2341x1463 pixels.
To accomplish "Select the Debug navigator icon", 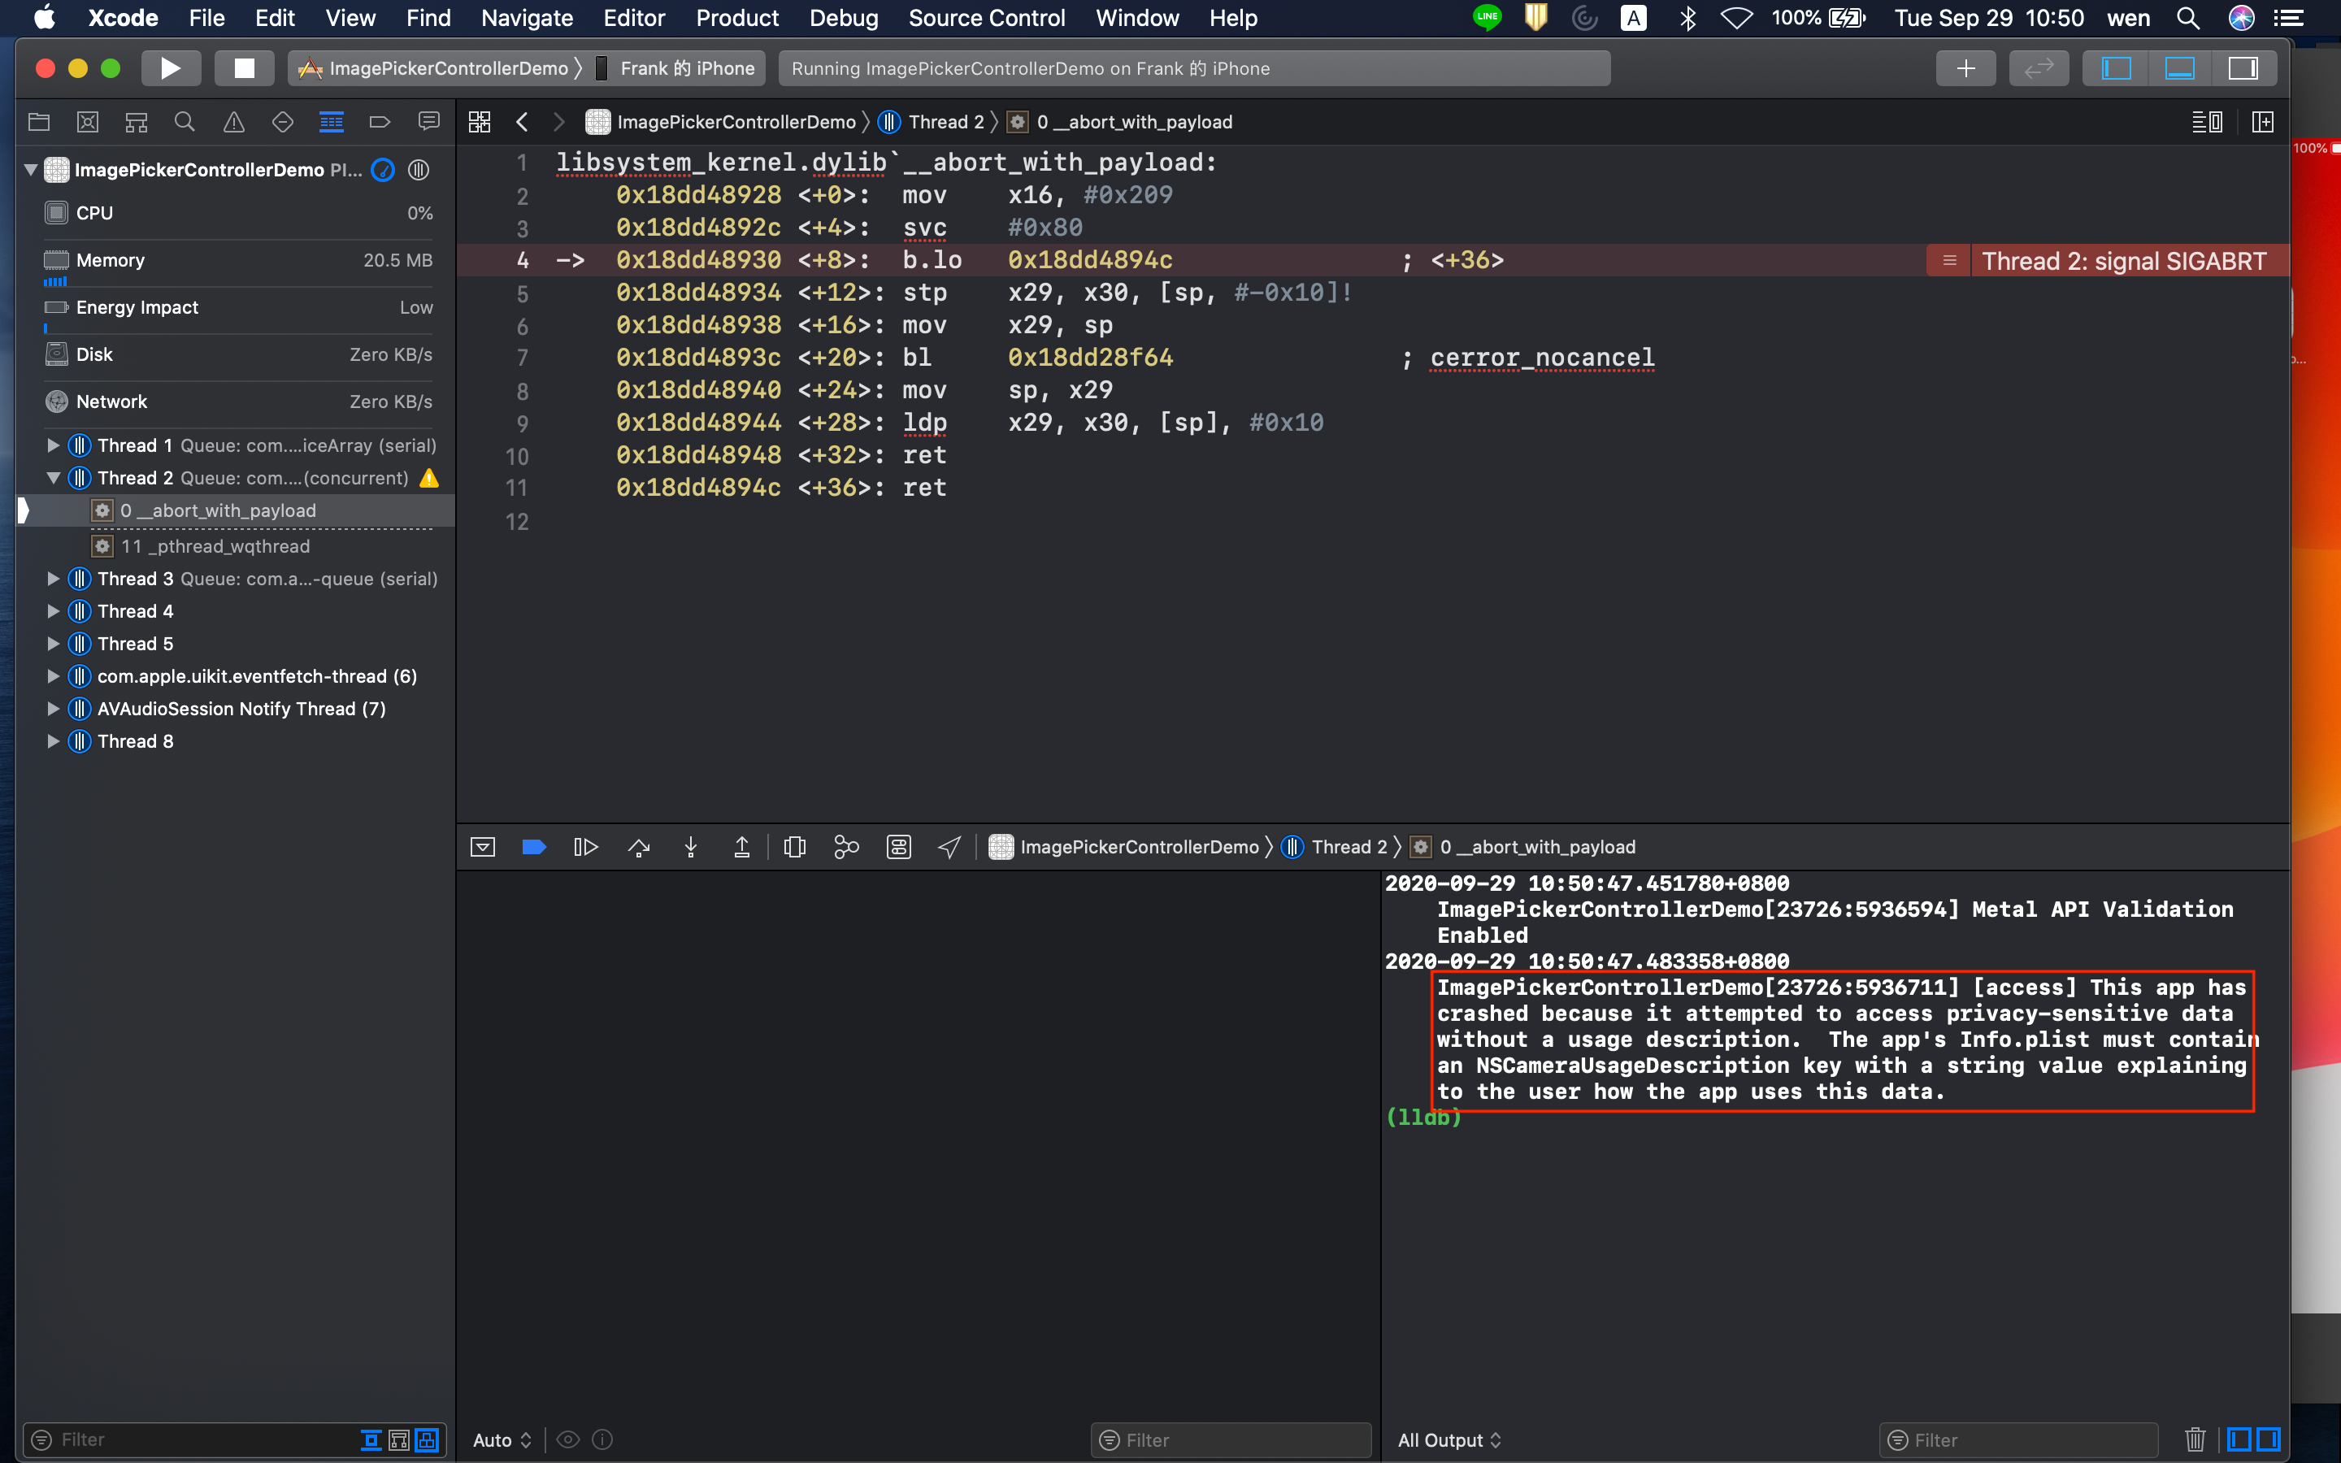I will click(332, 122).
